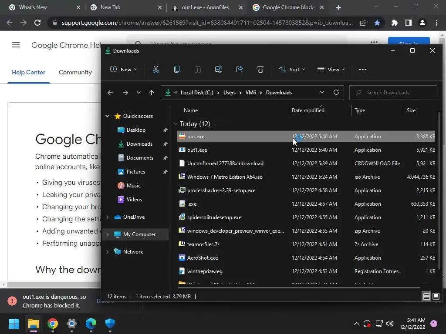This screenshot has width=446, height=334.
Task: Open Videos in the sidebar
Action: coord(134,199)
